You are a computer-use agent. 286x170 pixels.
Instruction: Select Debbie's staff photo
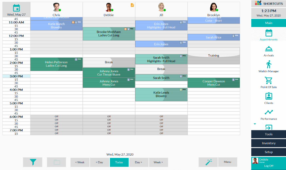[x=109, y=7]
